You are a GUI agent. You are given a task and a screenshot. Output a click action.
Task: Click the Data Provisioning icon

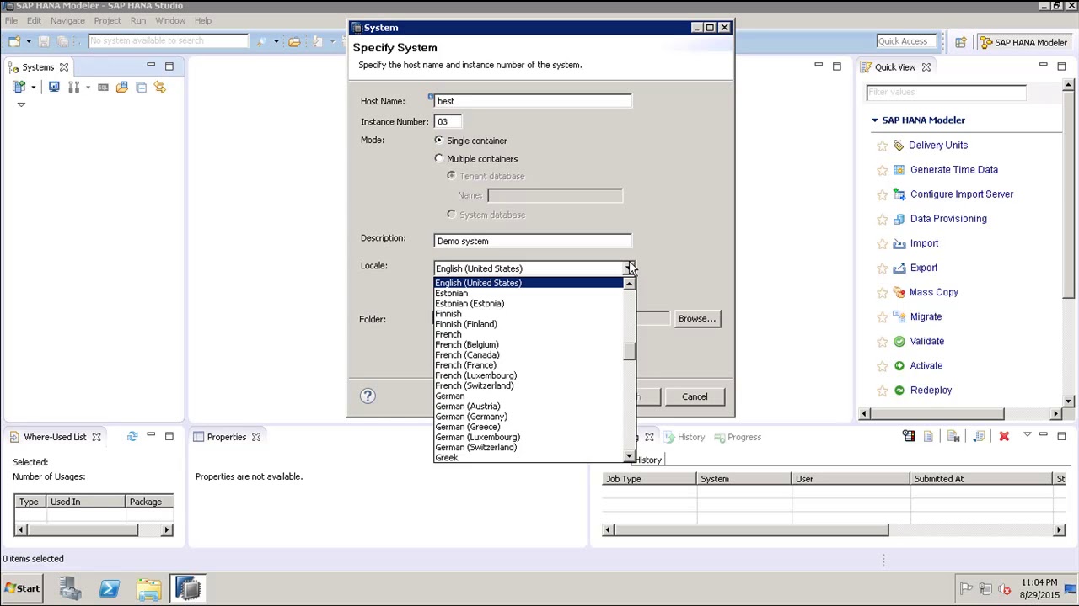(x=899, y=219)
